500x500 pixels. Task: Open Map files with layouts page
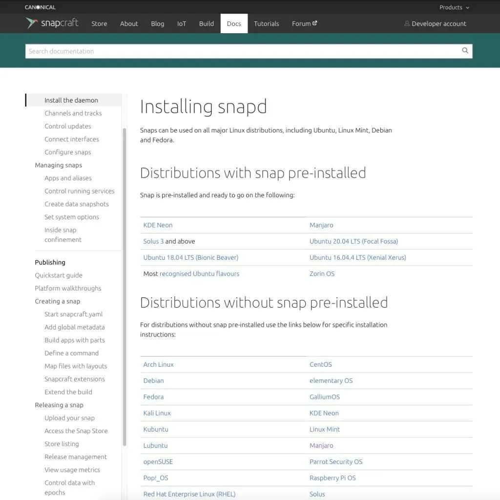pos(76,366)
